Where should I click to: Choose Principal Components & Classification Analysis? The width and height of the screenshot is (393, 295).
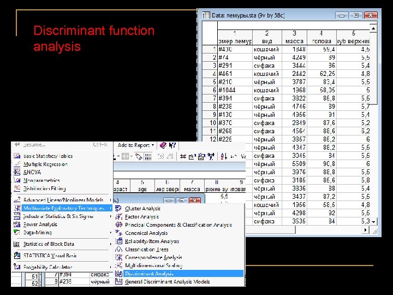point(178,225)
